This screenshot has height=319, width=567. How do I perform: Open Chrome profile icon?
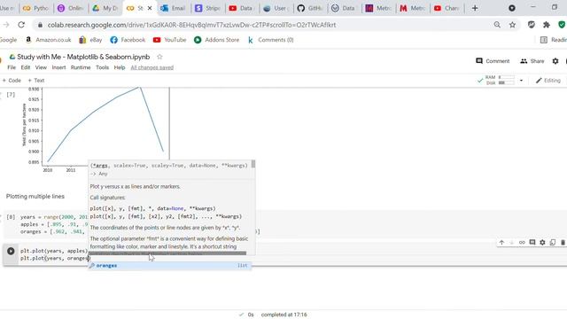point(512,8)
